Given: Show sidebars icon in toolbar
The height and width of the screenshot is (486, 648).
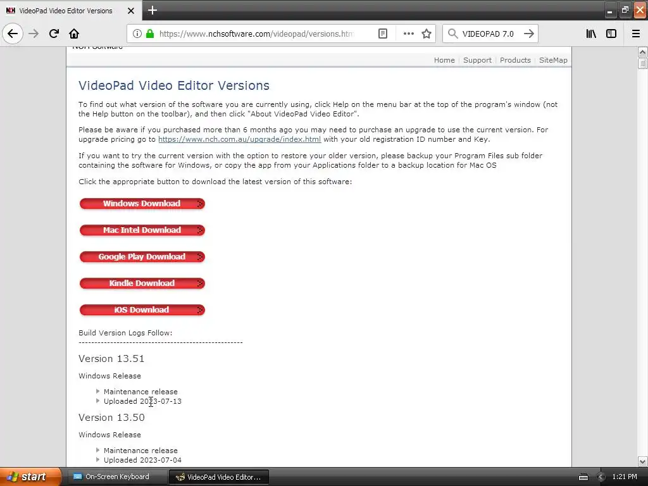Looking at the screenshot, I should point(611,34).
